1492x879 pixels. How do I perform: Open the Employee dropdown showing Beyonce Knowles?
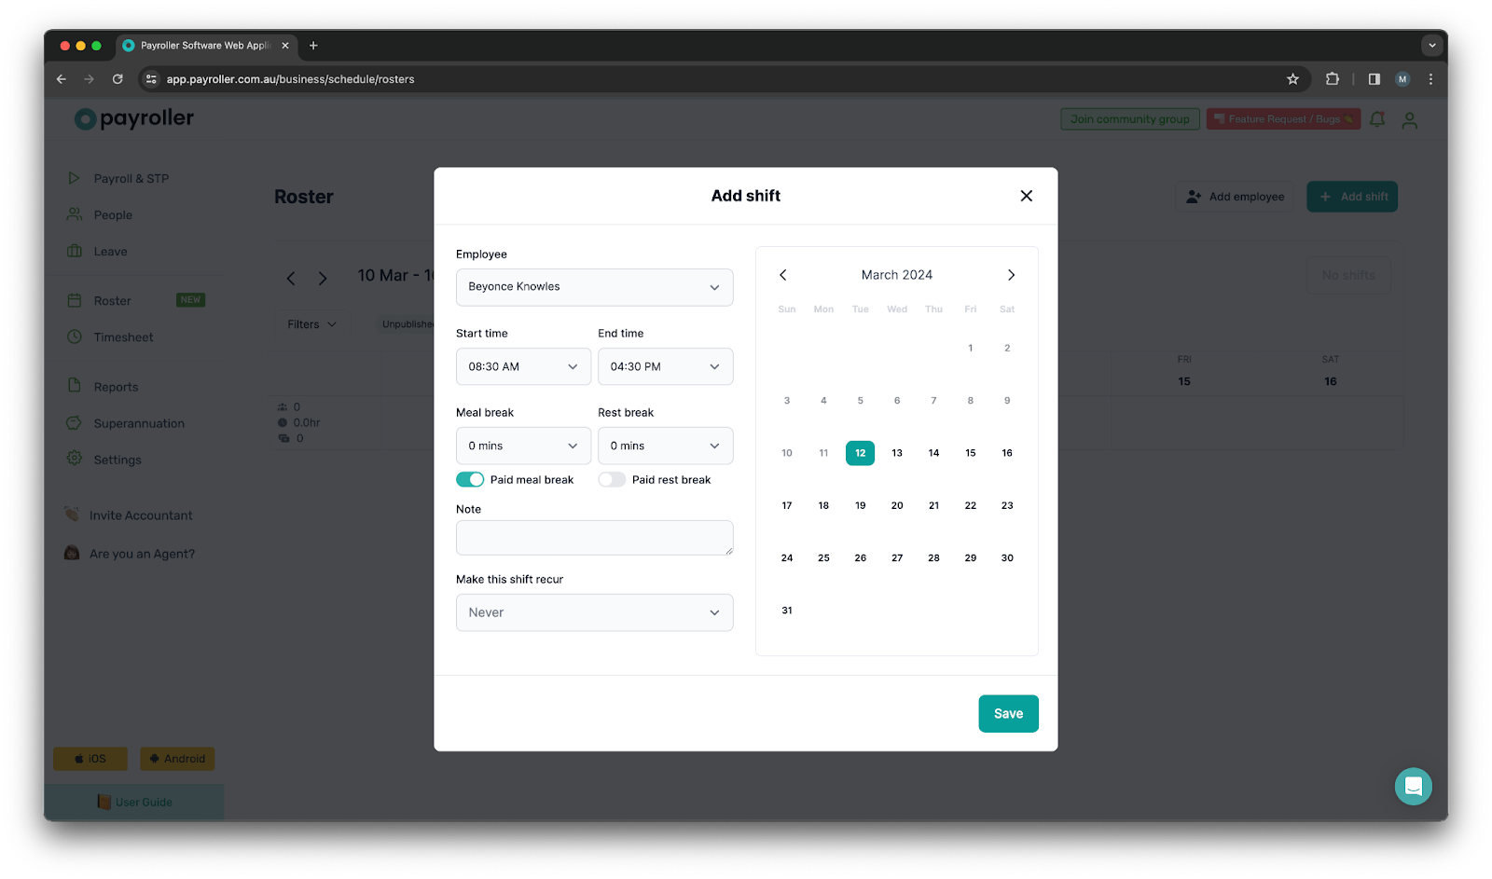[594, 287]
